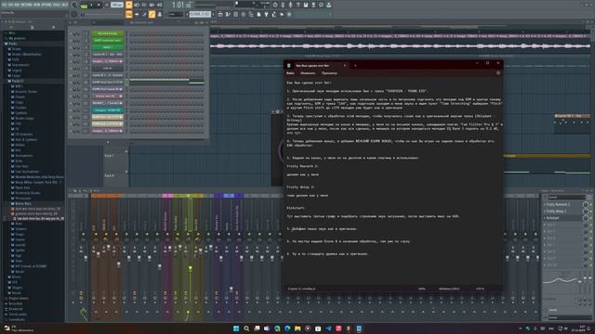Click the UTF-8 encoding in Notepad status bar

[480, 289]
